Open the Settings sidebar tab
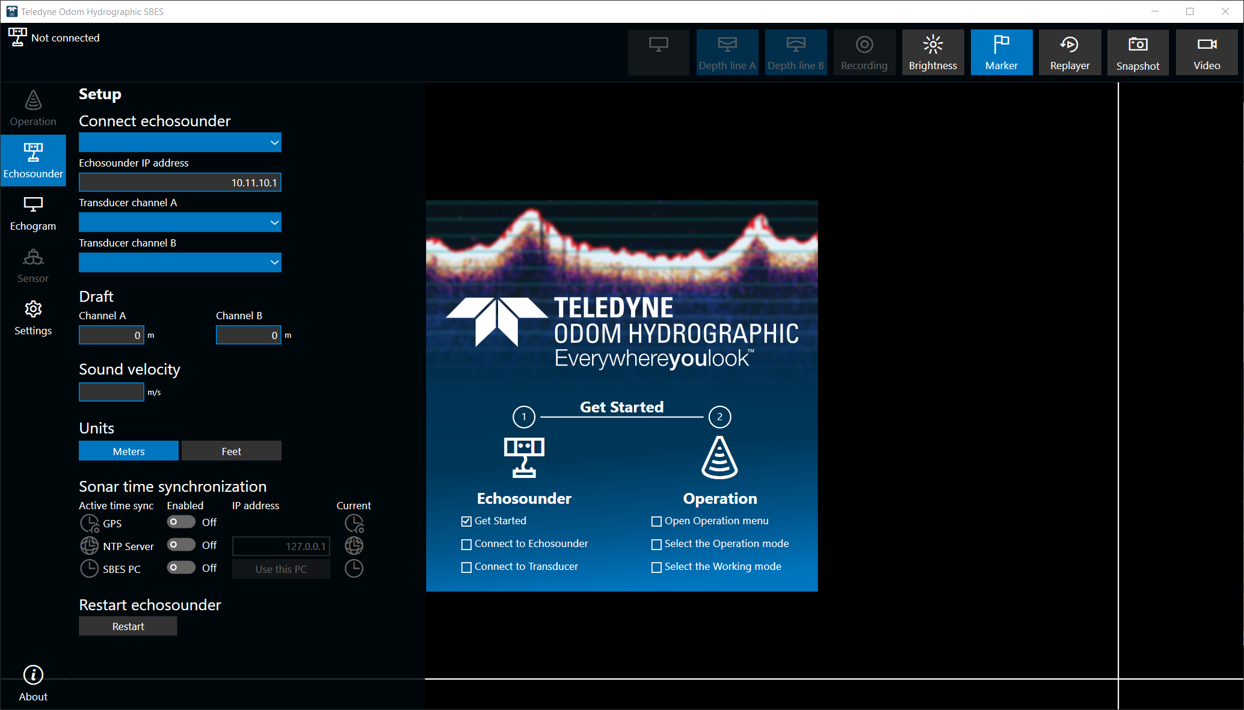 (33, 318)
